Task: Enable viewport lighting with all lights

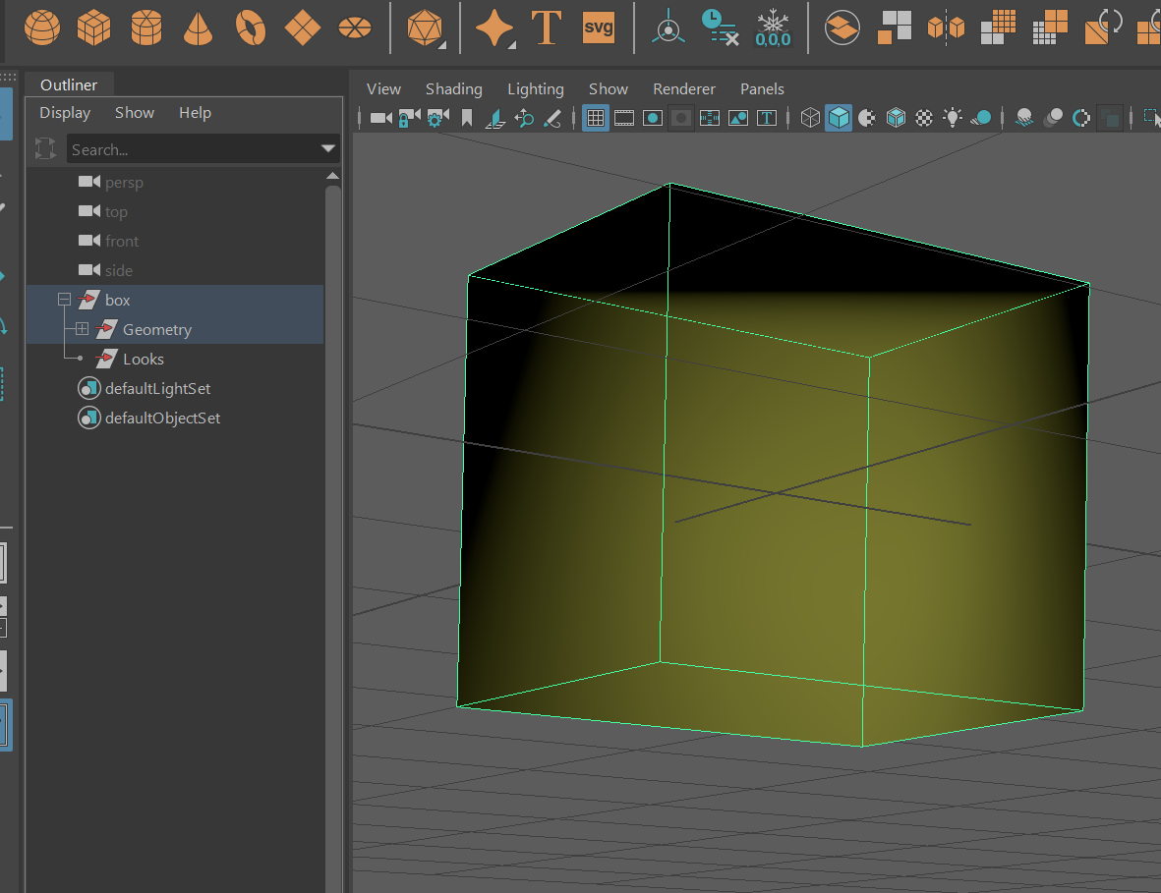Action: pyautogui.click(x=953, y=118)
